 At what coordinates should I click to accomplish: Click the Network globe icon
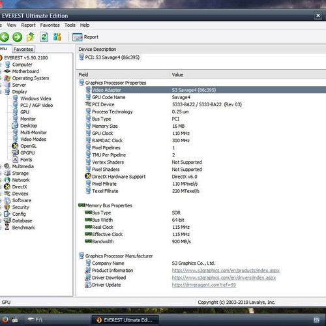point(7,180)
